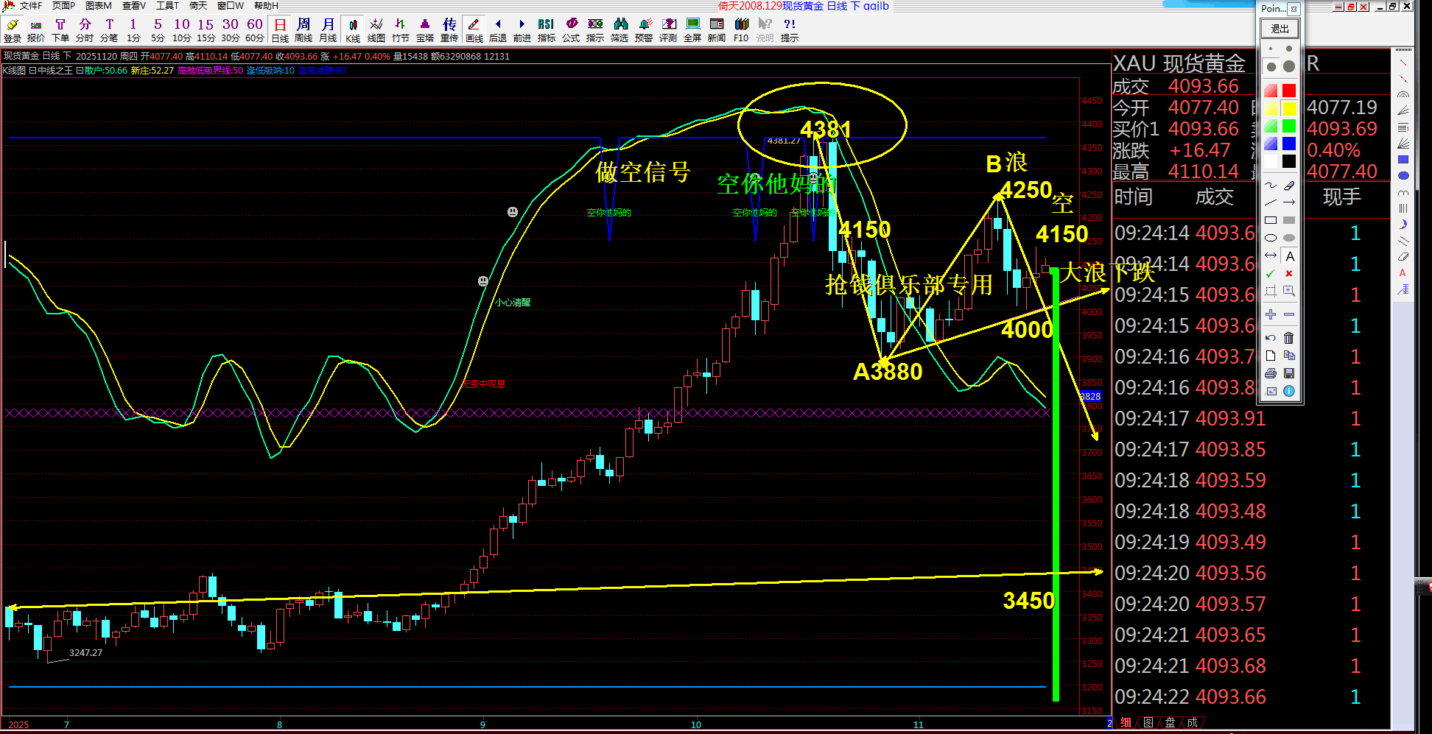Click the 退出 exit button in palette
1432x734 pixels.
tap(1280, 29)
